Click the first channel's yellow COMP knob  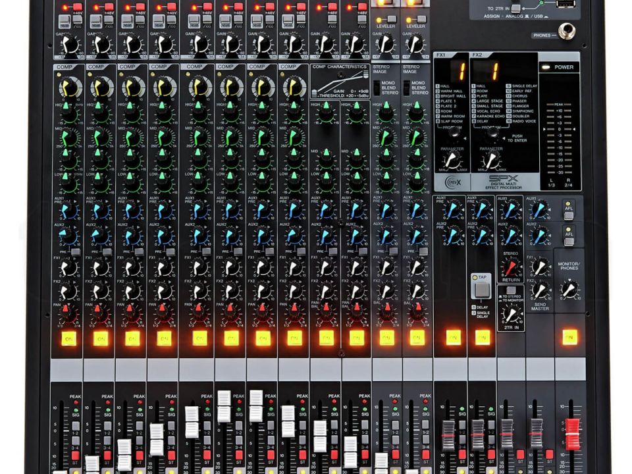68,87
